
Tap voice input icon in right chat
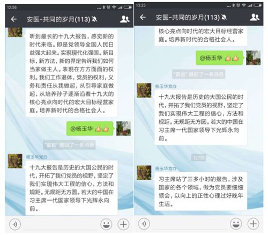click(144, 224)
